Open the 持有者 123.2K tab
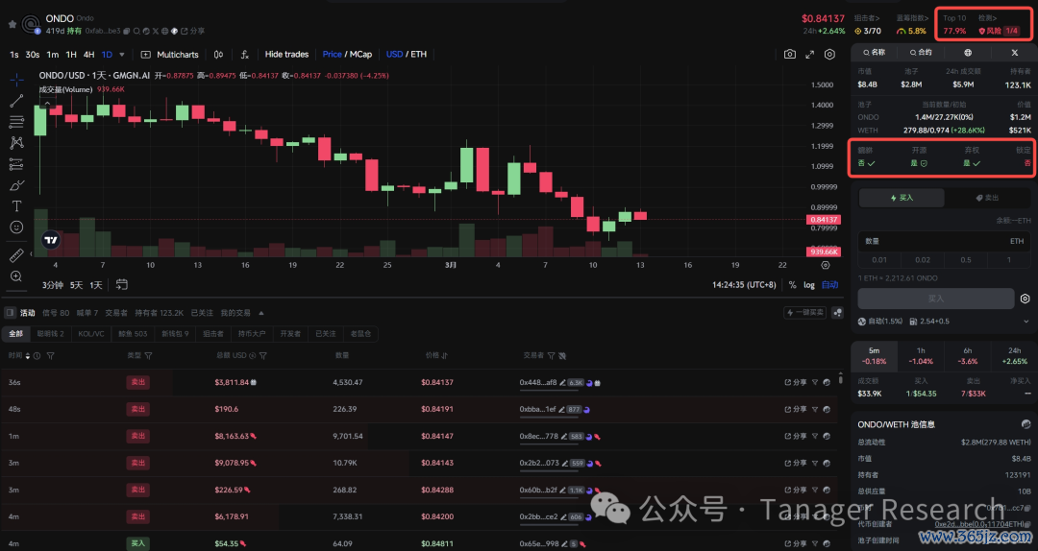 [159, 313]
